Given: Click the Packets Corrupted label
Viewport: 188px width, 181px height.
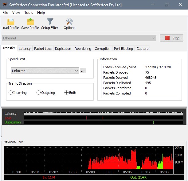Looking at the screenshot, I should coord(117,93).
